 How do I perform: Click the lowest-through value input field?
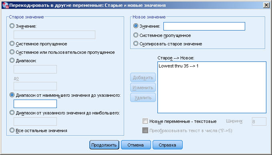35,104
